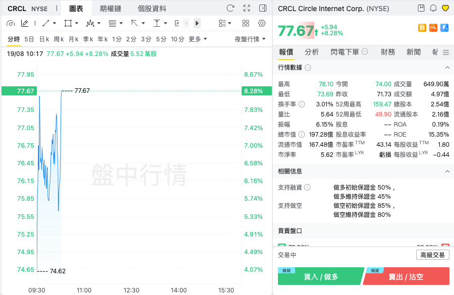Collapse the right side panel

[x=263, y=8]
